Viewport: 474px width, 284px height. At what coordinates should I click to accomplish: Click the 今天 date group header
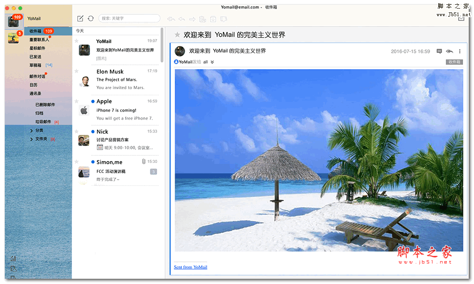[80, 31]
